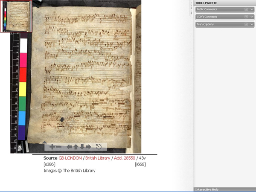Pan the manuscript image down
Image resolution: width=256 pixels, height=192 pixels.
point(82,147)
